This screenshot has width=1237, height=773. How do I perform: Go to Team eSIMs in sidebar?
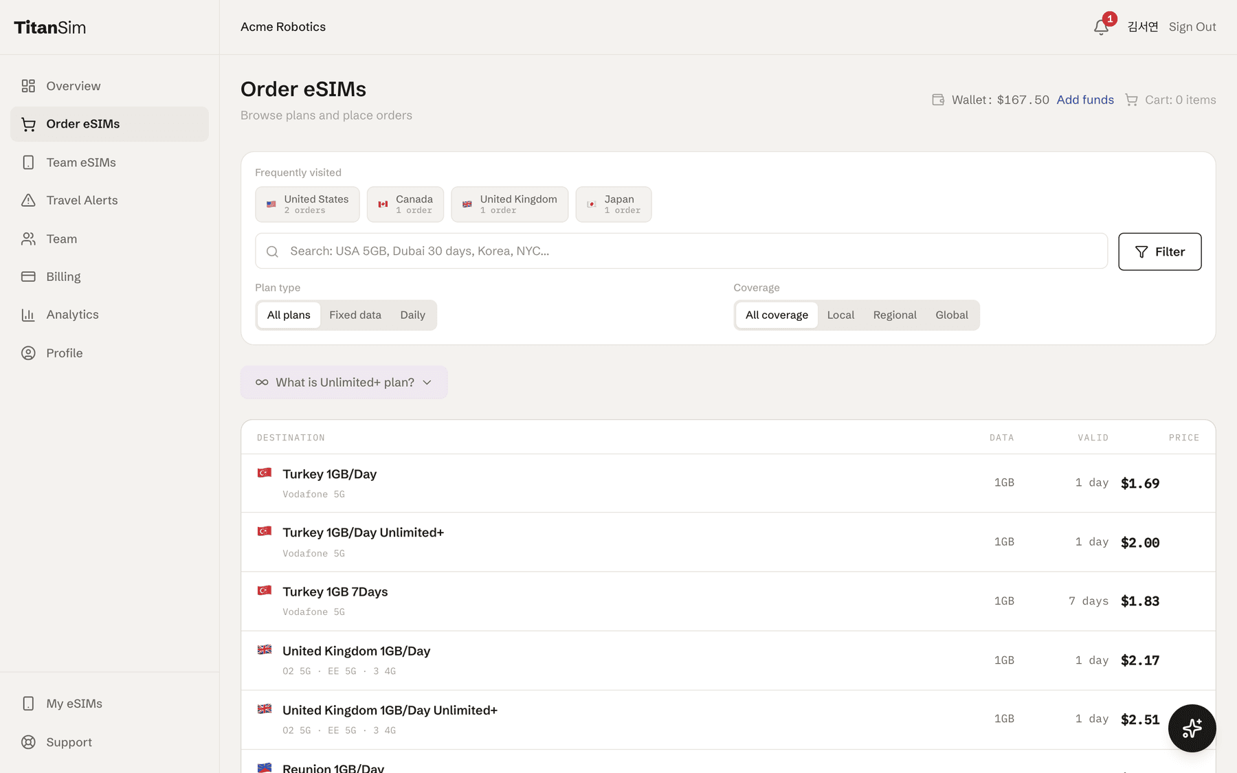(110, 162)
